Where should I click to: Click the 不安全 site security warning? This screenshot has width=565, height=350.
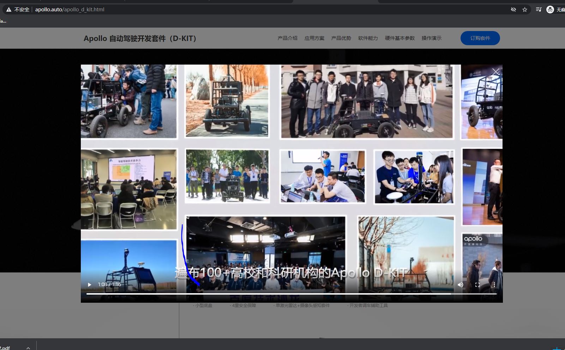[18, 10]
